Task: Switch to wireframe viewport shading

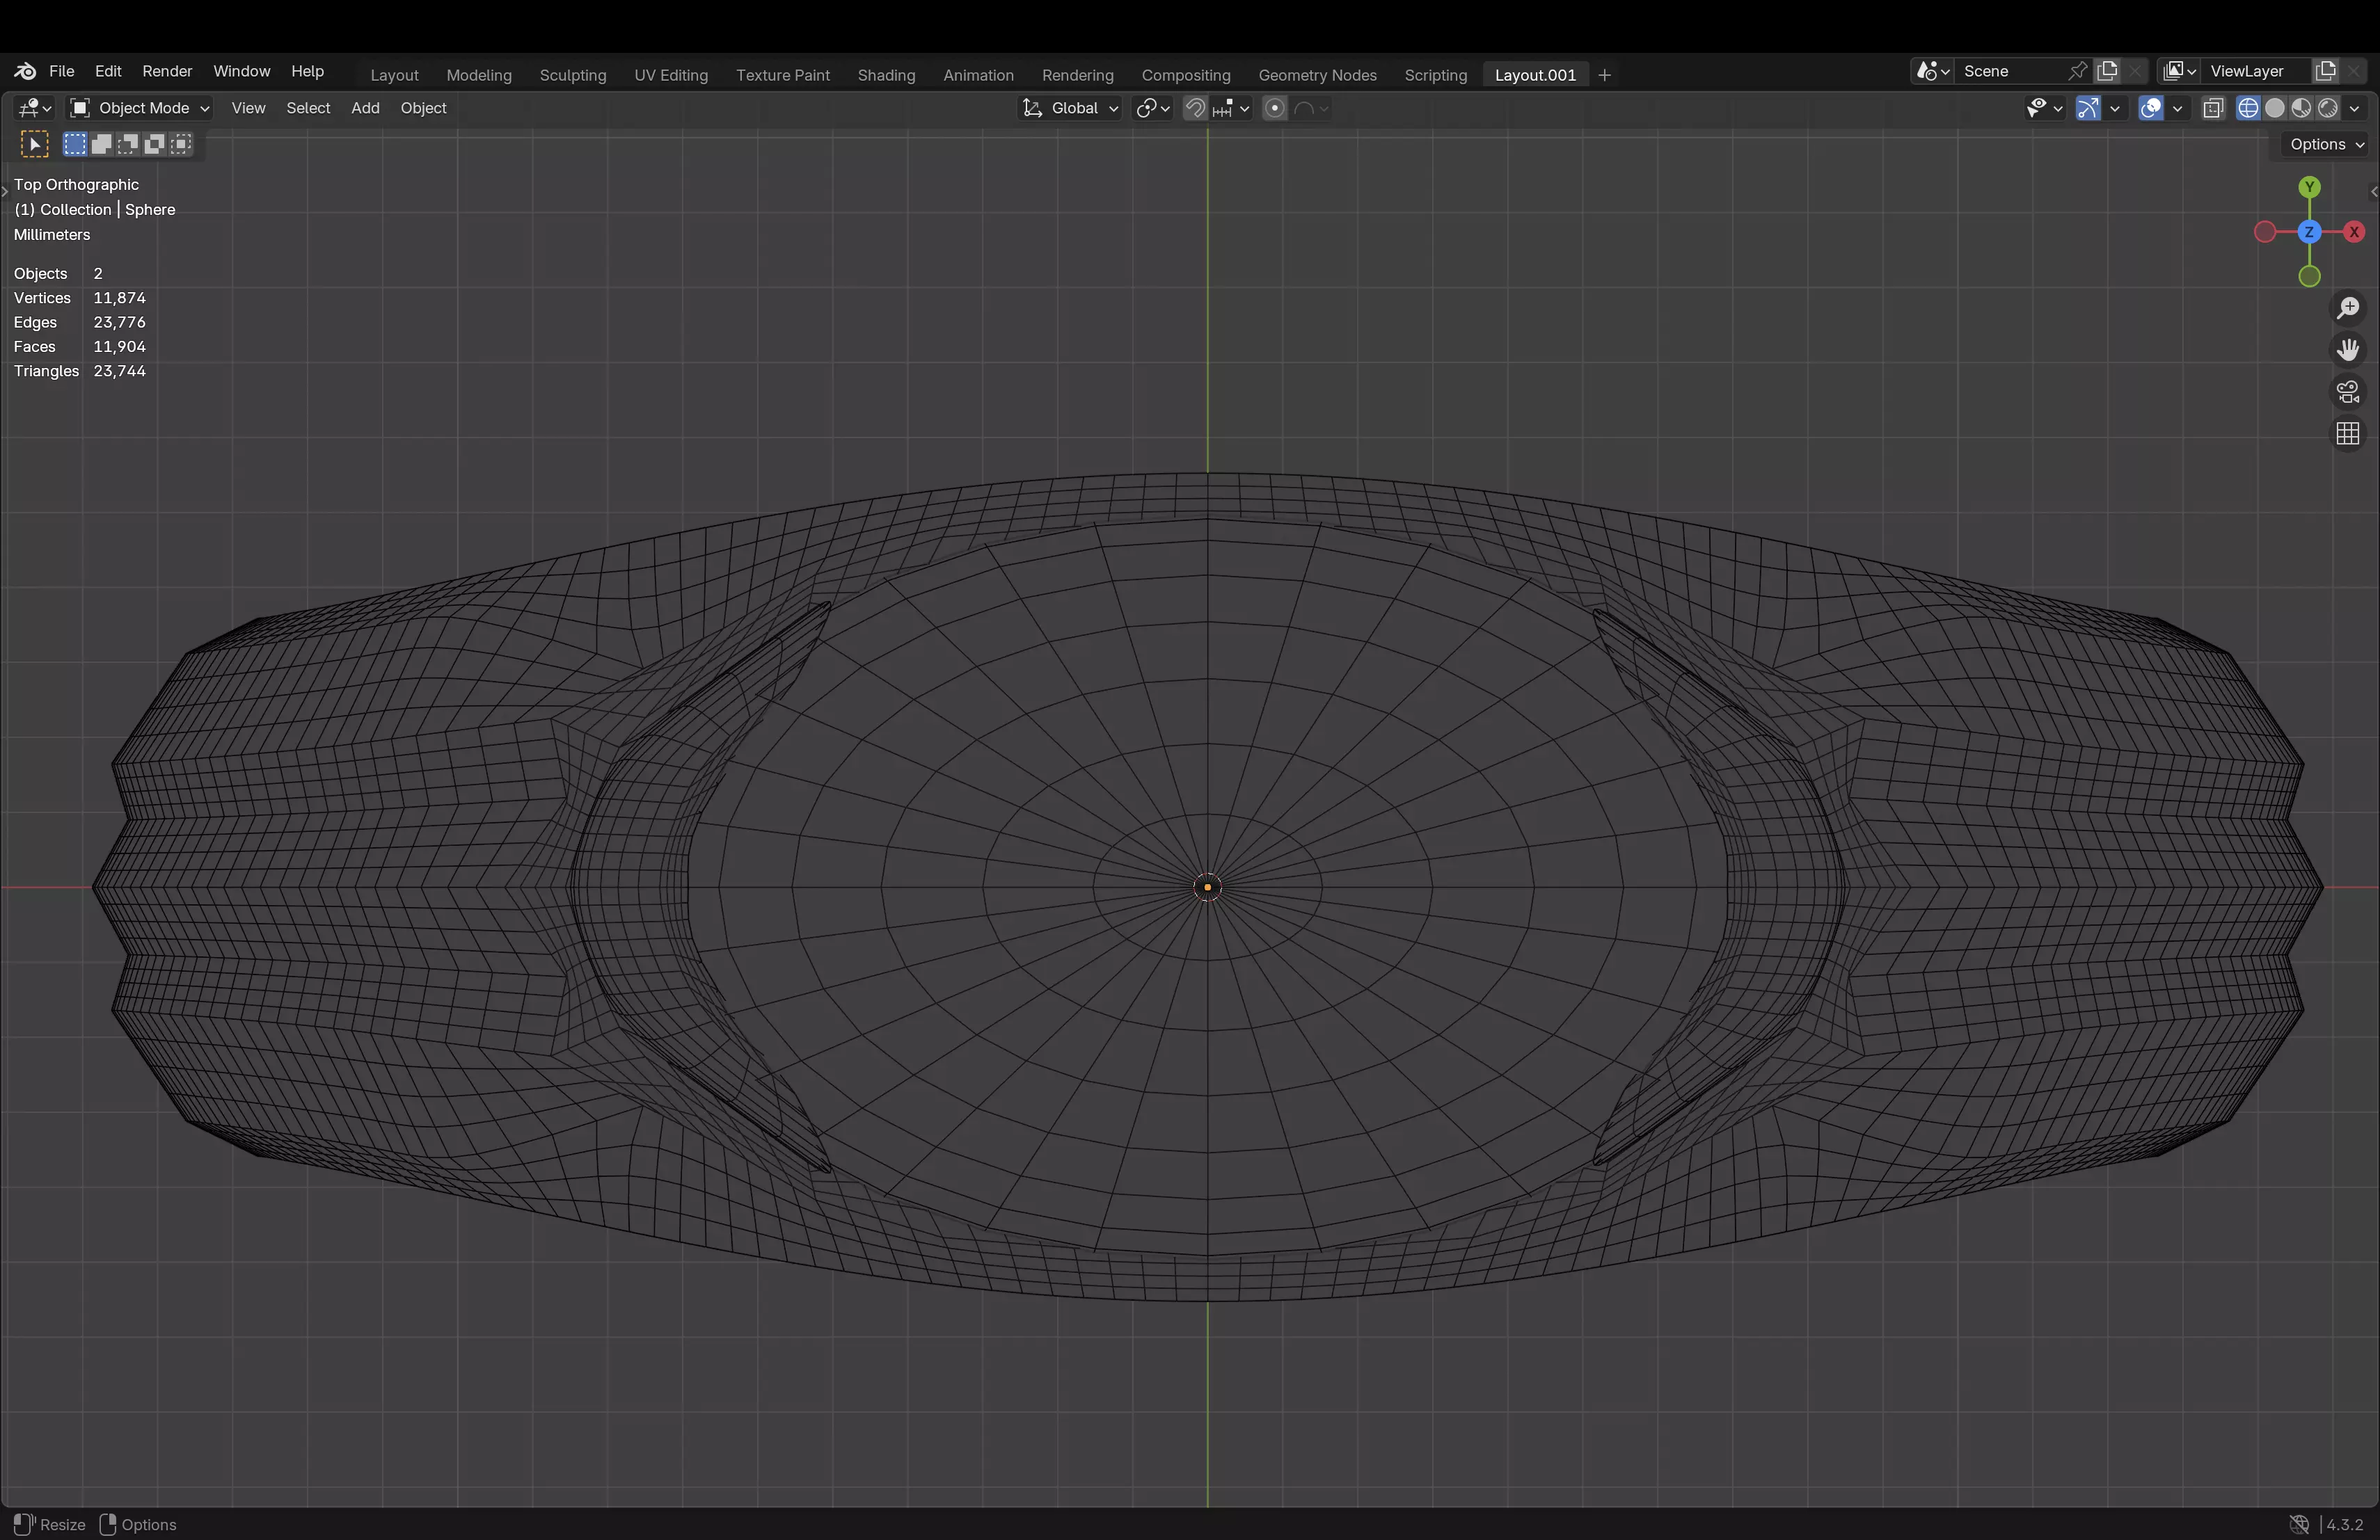Action: (x=2248, y=108)
